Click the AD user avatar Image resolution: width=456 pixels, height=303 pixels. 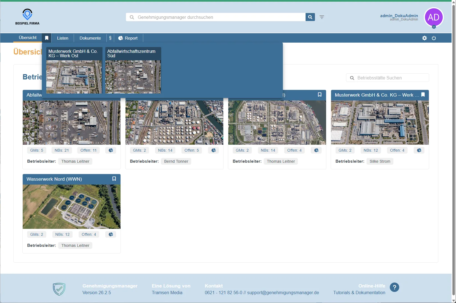434,17
